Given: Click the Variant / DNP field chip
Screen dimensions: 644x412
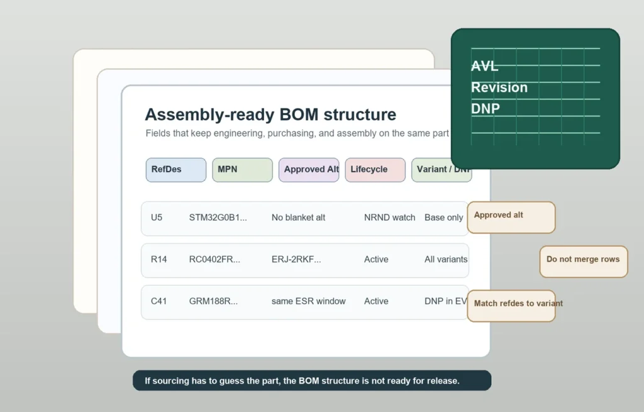Looking at the screenshot, I should [441, 170].
